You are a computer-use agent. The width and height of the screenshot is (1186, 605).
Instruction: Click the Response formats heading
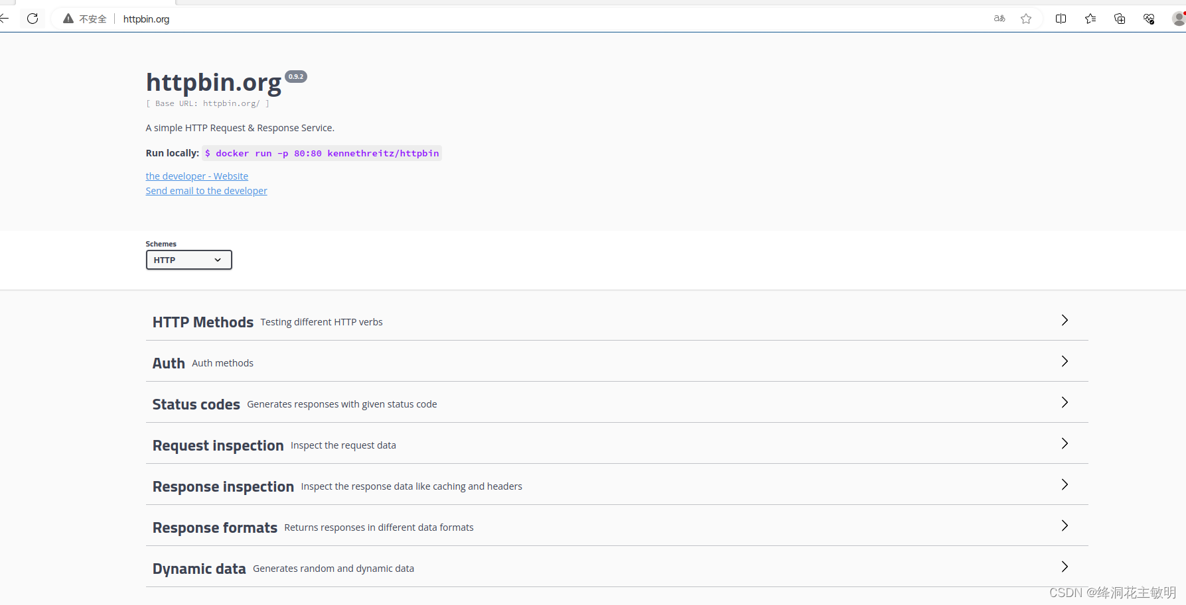[215, 527]
